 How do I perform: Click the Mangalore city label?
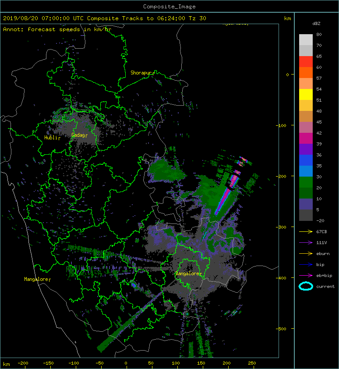point(36,279)
